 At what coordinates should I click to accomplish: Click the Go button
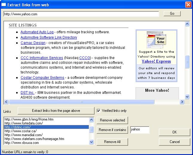pyautogui.click(x=172, y=13)
